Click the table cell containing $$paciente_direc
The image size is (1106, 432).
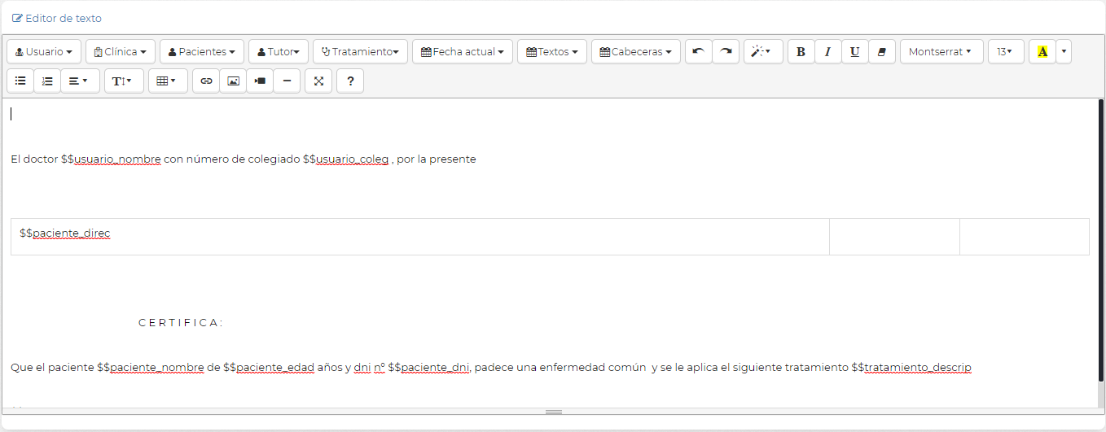click(x=419, y=236)
